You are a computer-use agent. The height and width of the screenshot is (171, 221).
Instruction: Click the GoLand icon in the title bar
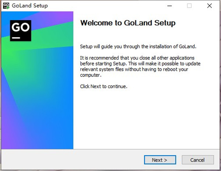(6, 6)
